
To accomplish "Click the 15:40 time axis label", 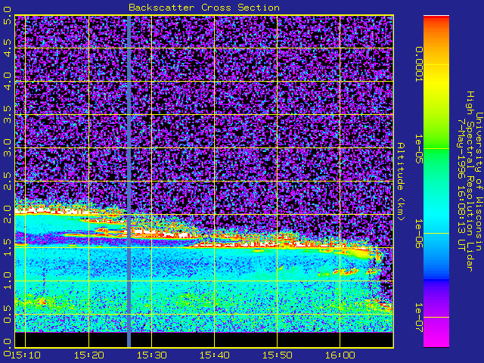I will point(215,355).
